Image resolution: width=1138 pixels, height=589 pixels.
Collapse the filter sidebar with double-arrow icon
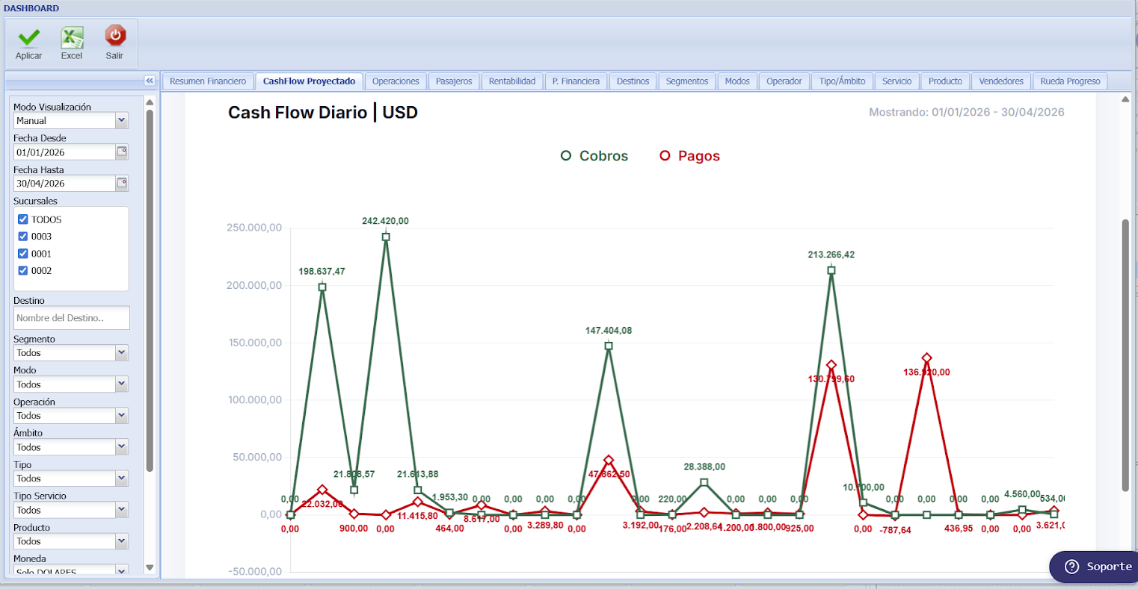pos(150,81)
